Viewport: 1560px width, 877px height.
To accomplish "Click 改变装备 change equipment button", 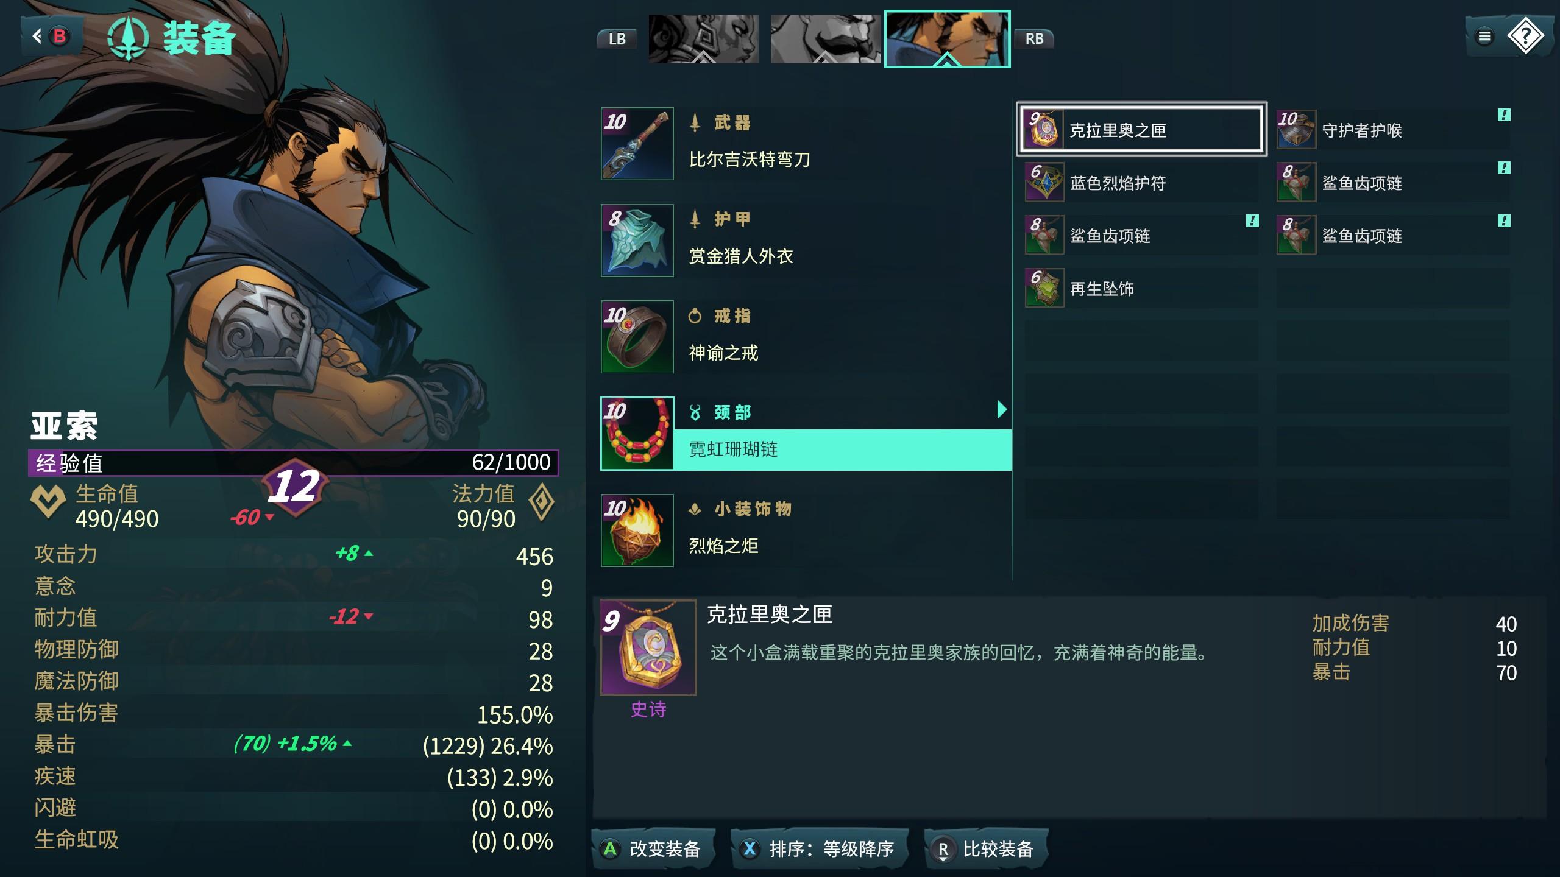I will [x=653, y=848].
